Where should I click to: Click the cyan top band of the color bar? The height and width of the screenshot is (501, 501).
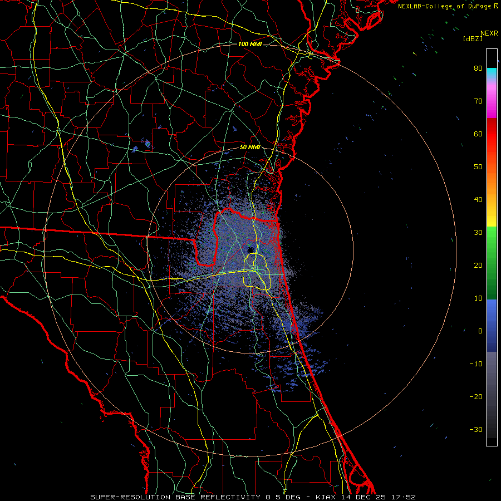click(x=492, y=73)
